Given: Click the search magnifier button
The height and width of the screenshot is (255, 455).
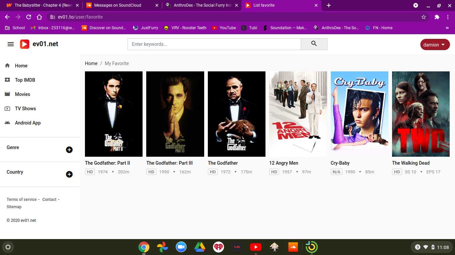Looking at the screenshot, I should (314, 44).
